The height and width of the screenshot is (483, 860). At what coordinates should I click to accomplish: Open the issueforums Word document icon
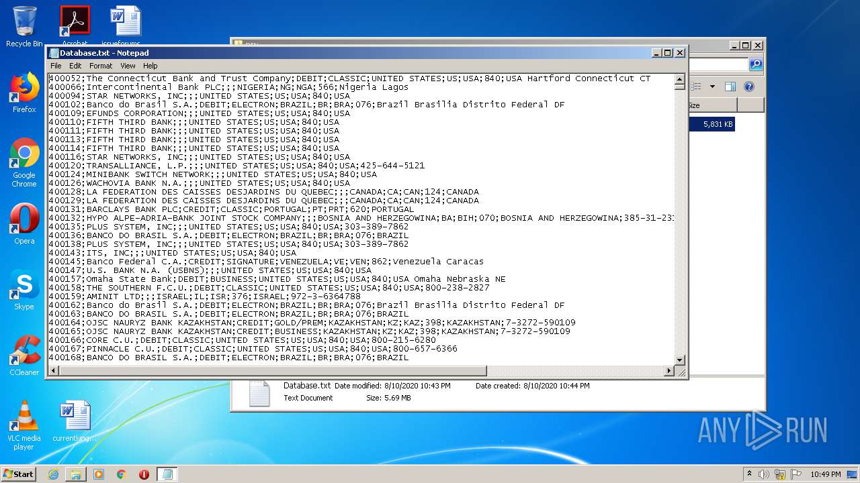125,27
